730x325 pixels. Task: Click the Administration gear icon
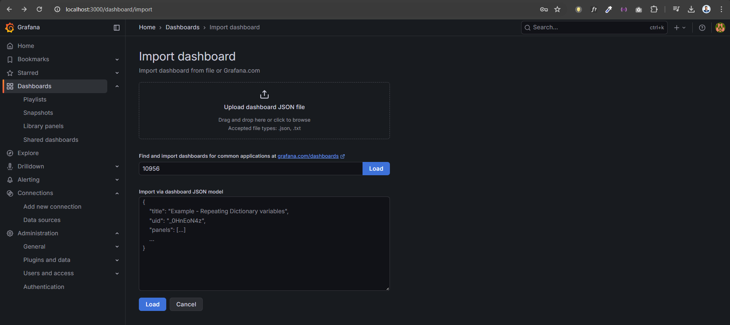10,233
